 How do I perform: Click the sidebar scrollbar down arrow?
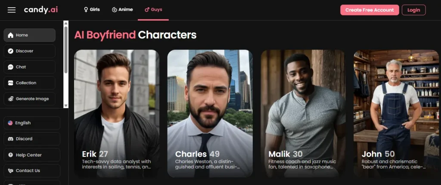(66, 106)
